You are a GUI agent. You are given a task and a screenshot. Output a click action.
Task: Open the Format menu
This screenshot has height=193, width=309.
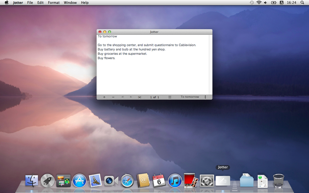54,3
